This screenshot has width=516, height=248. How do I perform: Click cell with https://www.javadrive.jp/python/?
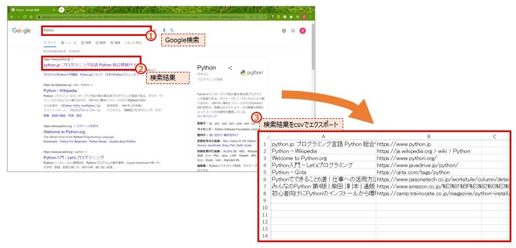point(429,165)
